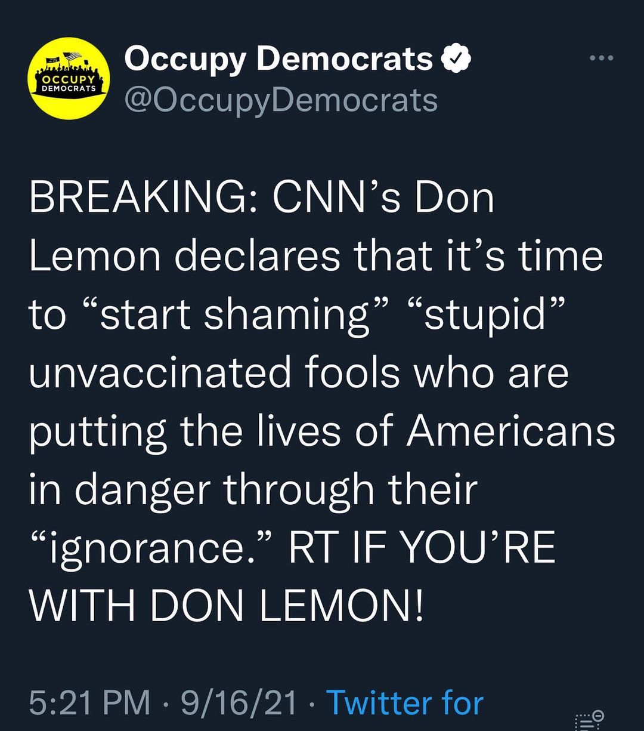
Task: Open the three-dot more options menu
Action: [x=600, y=58]
